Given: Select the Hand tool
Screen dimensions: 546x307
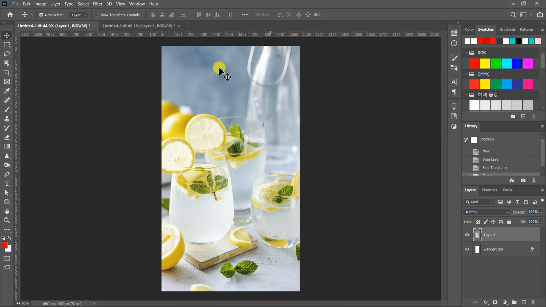Looking at the screenshot, I should (x=7, y=211).
